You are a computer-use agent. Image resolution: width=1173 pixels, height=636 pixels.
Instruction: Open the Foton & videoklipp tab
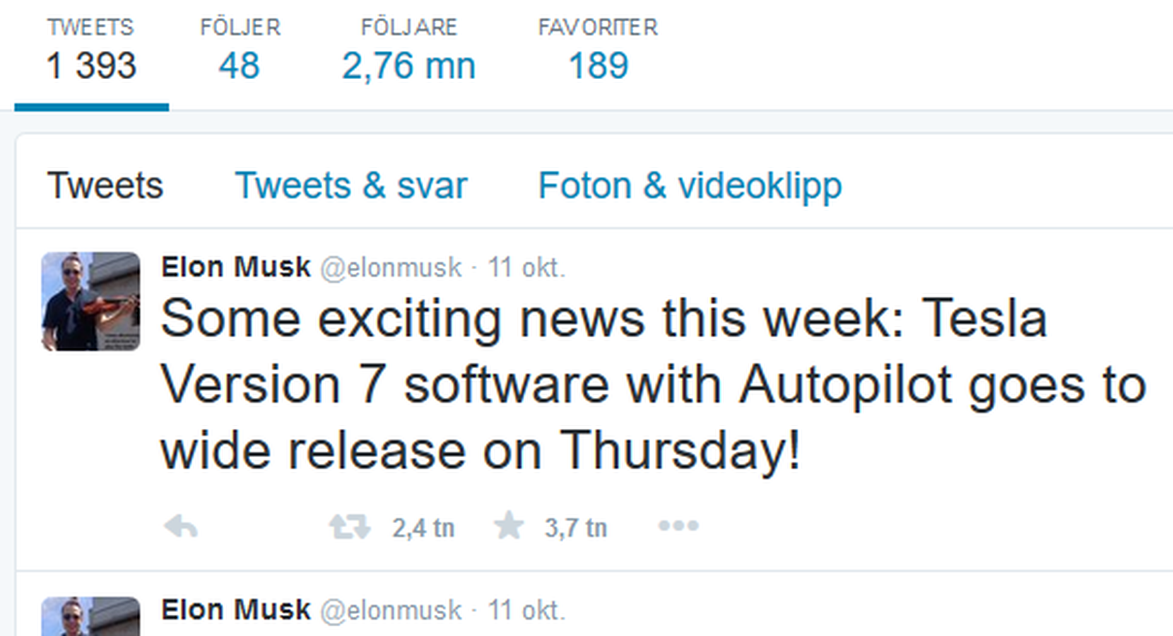click(x=690, y=187)
